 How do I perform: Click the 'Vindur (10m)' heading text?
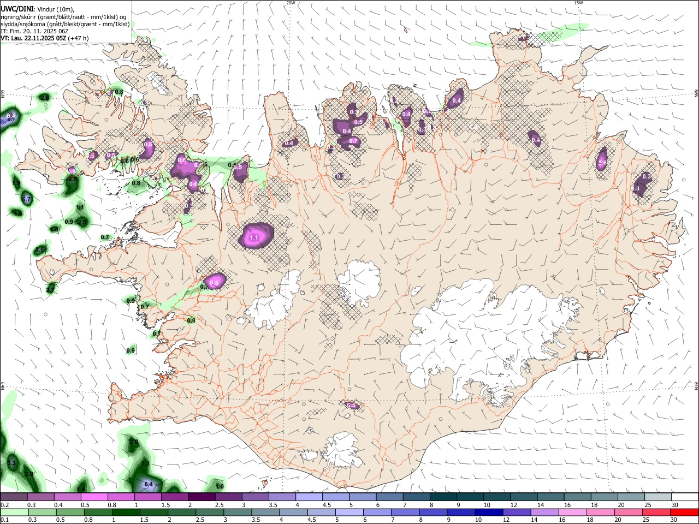click(x=56, y=9)
